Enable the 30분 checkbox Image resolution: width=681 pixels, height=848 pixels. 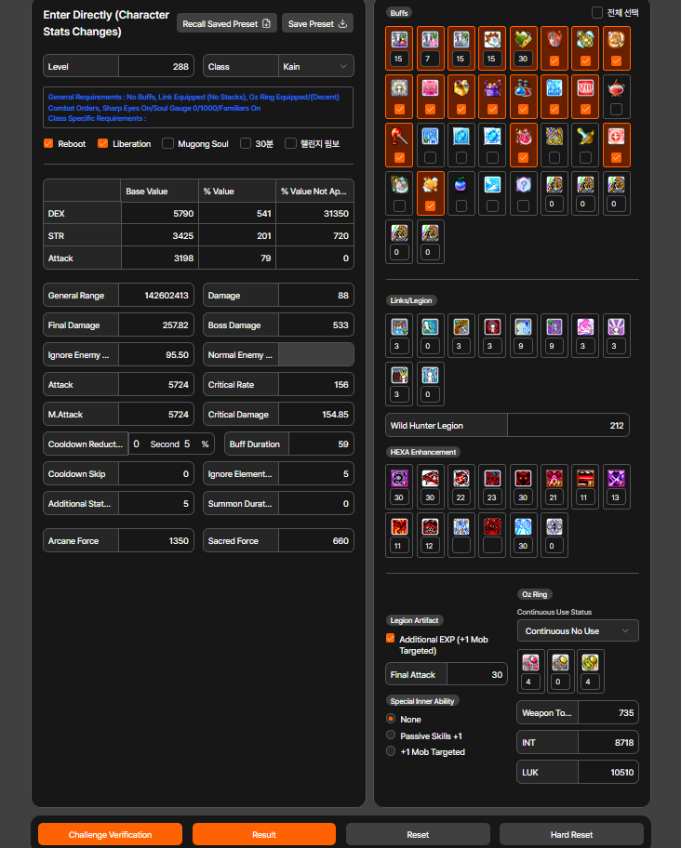pos(246,143)
